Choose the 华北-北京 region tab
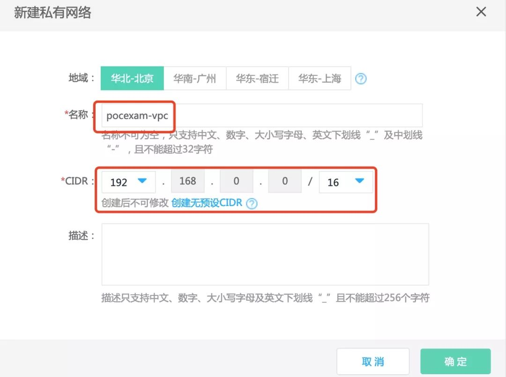506x377 pixels. (x=132, y=78)
